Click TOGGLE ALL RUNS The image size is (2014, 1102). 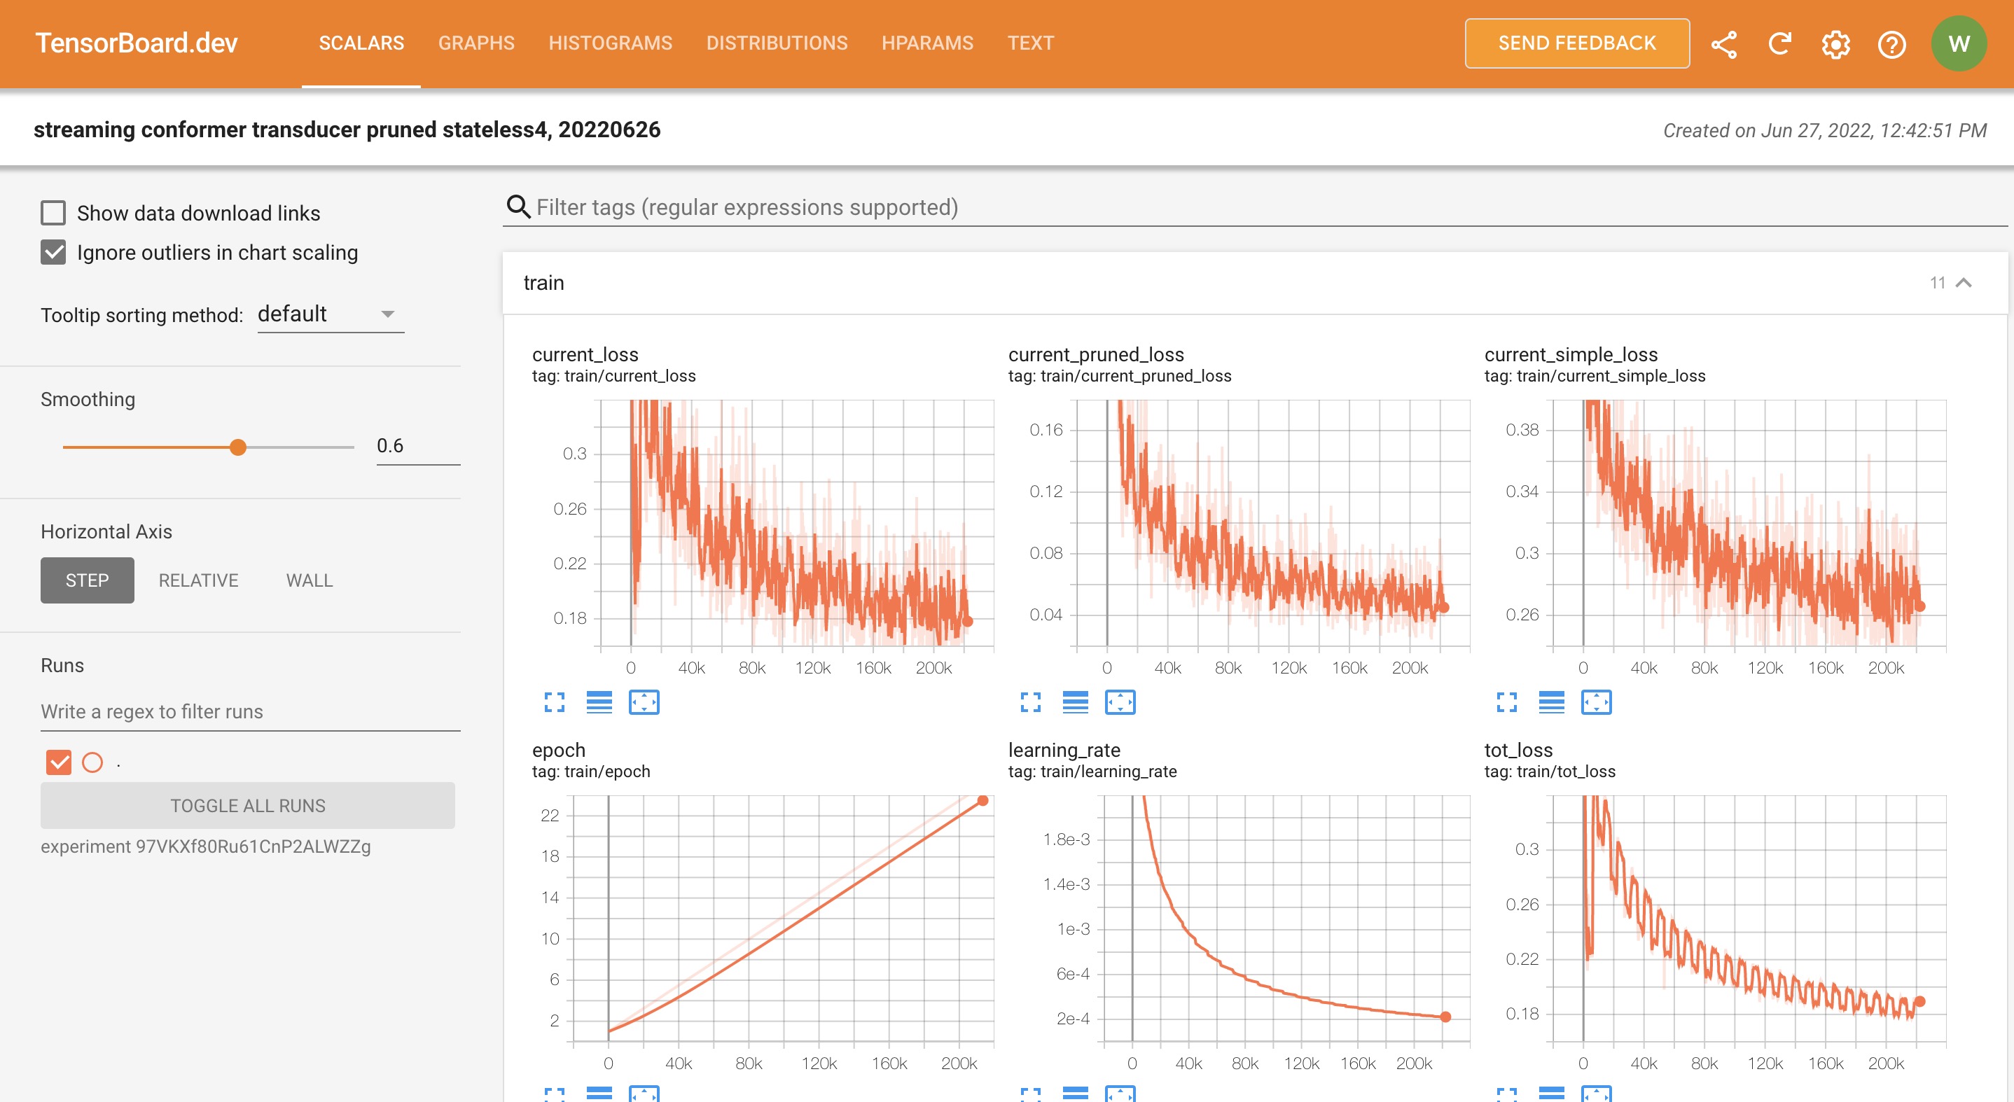click(x=247, y=805)
